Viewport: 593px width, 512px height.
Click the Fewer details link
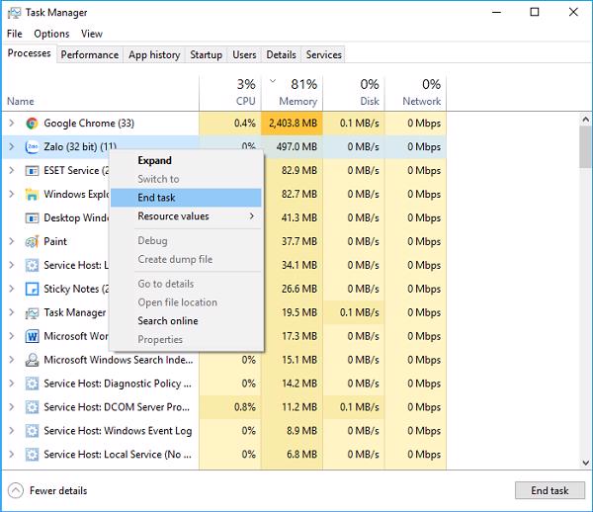pyautogui.click(x=58, y=491)
